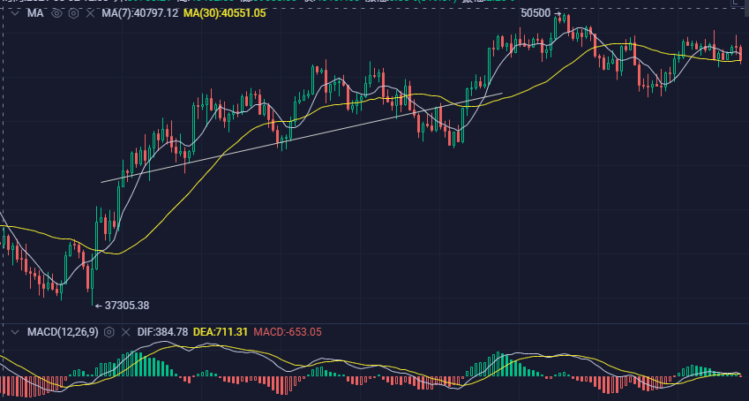Click the MACD:-653.05 value label
Image resolution: width=749 pixels, height=401 pixels.
point(288,332)
